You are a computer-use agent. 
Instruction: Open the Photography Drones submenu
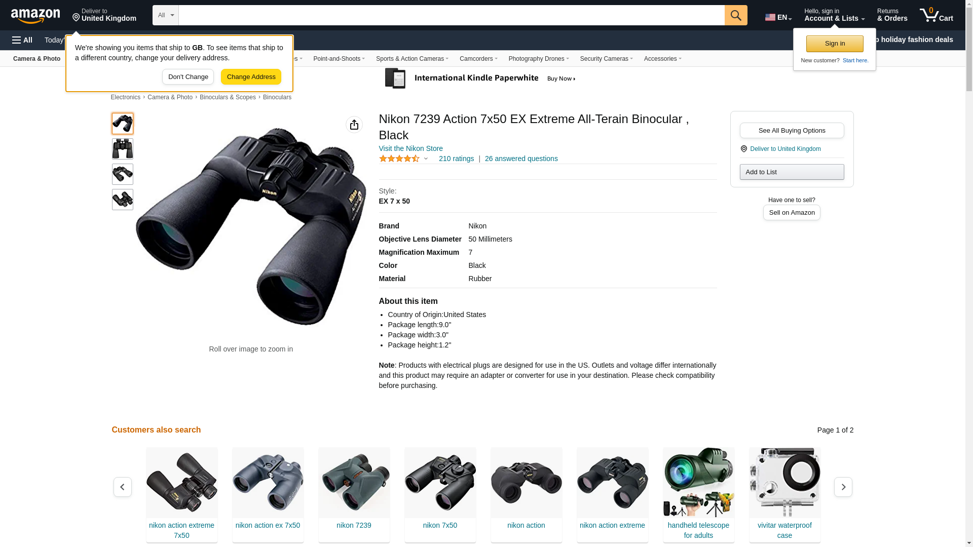point(539,59)
